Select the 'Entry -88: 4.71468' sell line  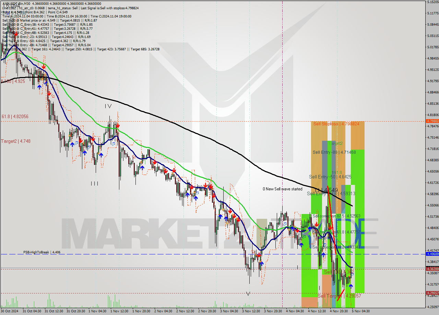46,45
